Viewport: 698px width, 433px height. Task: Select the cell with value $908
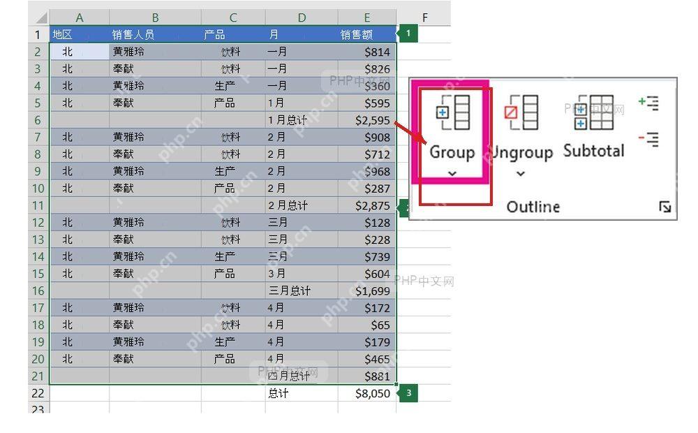(367, 137)
